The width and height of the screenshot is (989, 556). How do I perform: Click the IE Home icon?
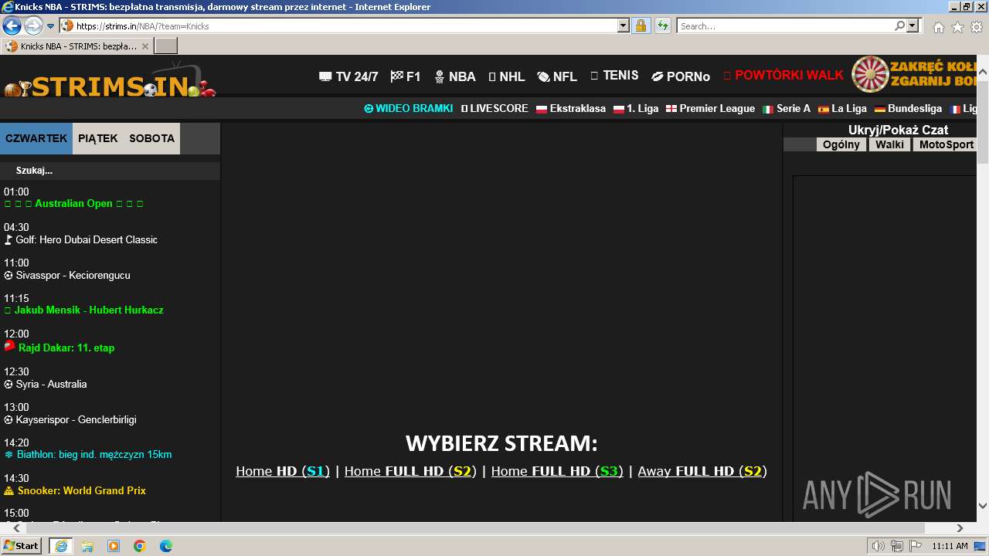938,27
